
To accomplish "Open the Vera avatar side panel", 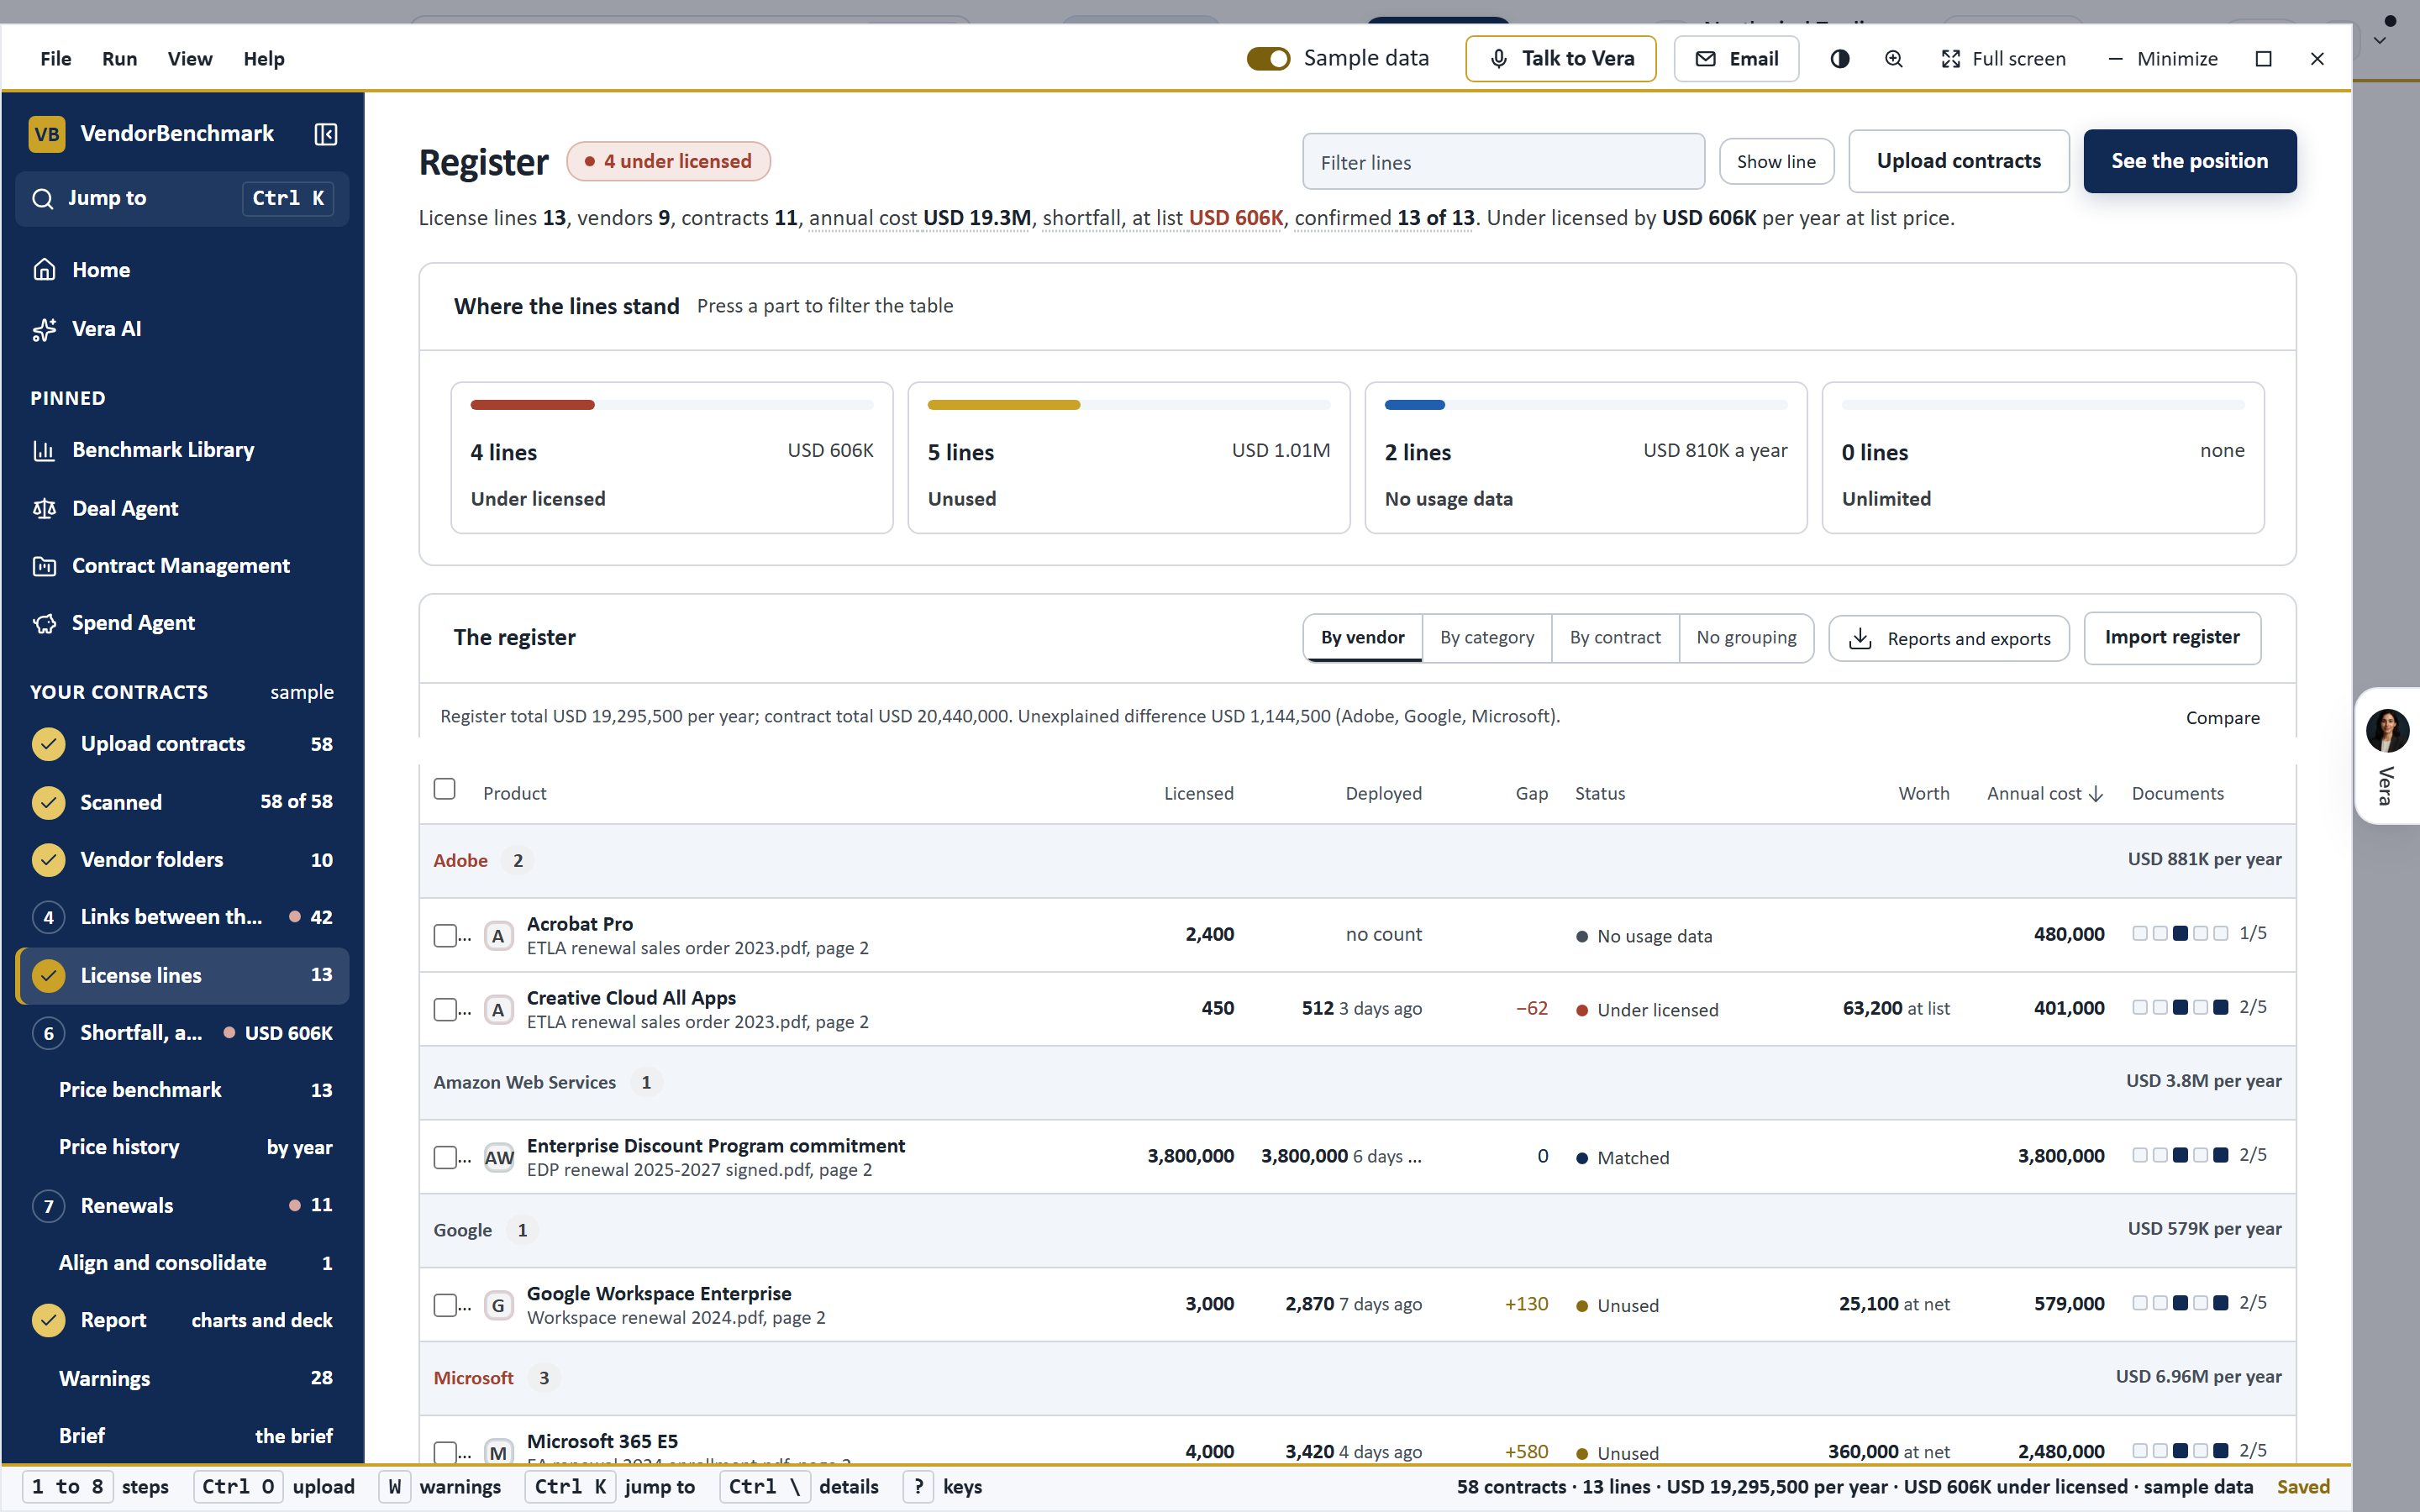I will (x=2386, y=755).
